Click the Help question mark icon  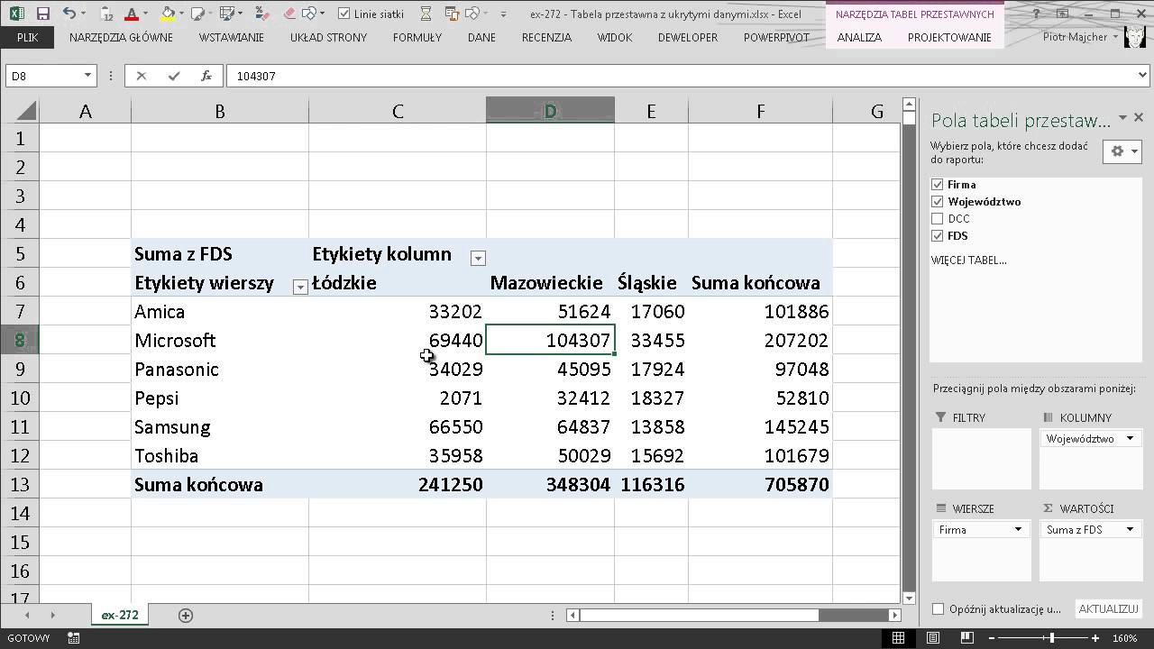(x=1038, y=14)
